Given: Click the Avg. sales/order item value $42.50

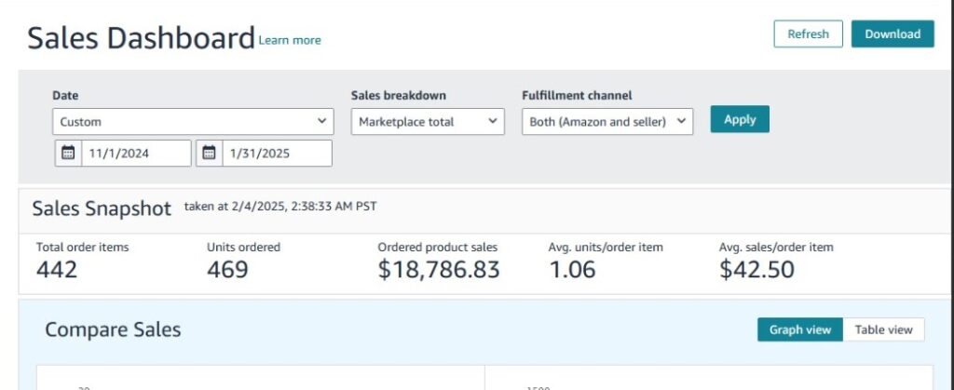Looking at the screenshot, I should pos(756,270).
